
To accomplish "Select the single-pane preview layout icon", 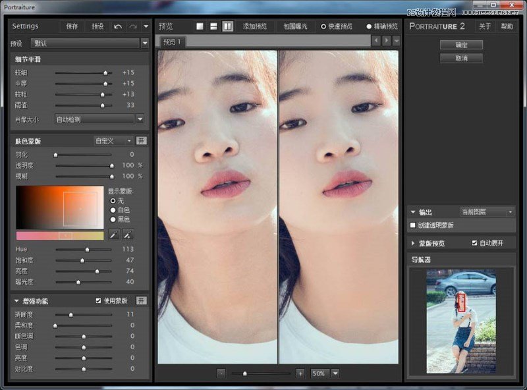I will point(199,26).
